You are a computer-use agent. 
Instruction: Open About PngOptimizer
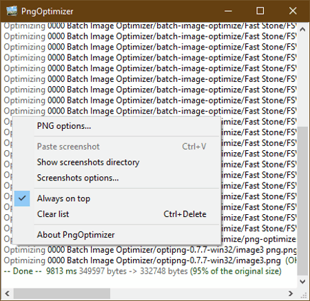pyautogui.click(x=116, y=235)
